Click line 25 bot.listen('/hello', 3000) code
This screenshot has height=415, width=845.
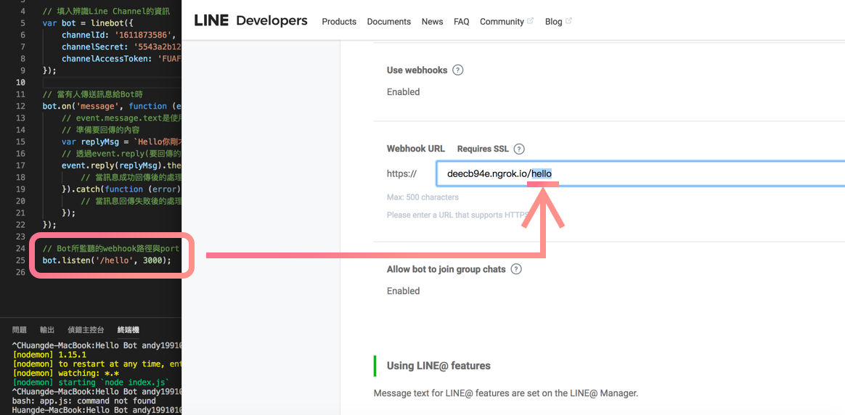[x=107, y=260]
